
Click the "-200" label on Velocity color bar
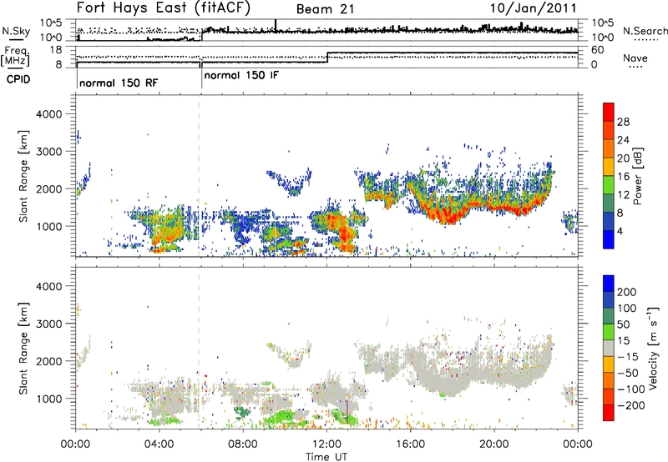(x=630, y=405)
